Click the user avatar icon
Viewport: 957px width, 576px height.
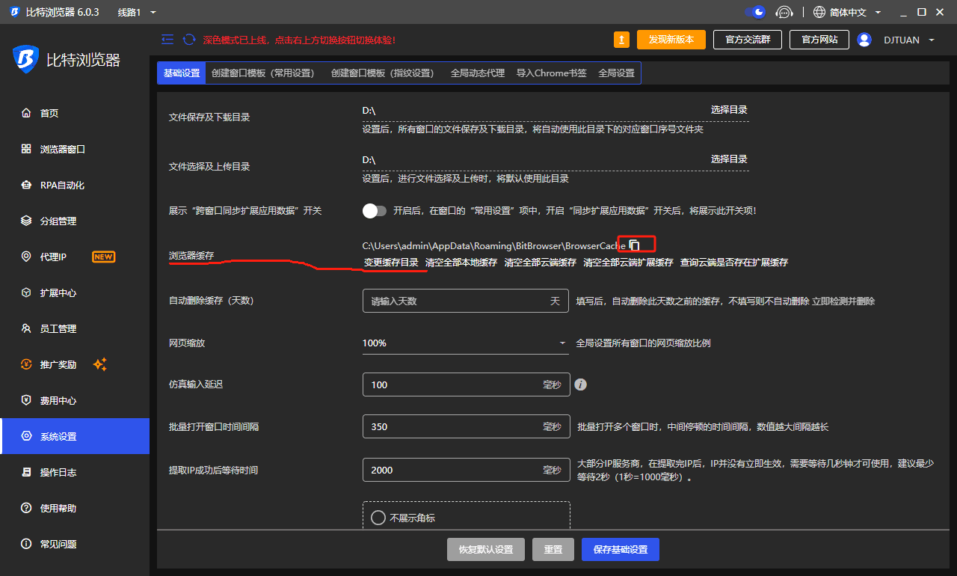(864, 40)
